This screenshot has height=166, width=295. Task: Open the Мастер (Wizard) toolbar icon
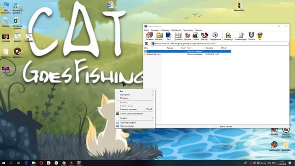click(204, 36)
